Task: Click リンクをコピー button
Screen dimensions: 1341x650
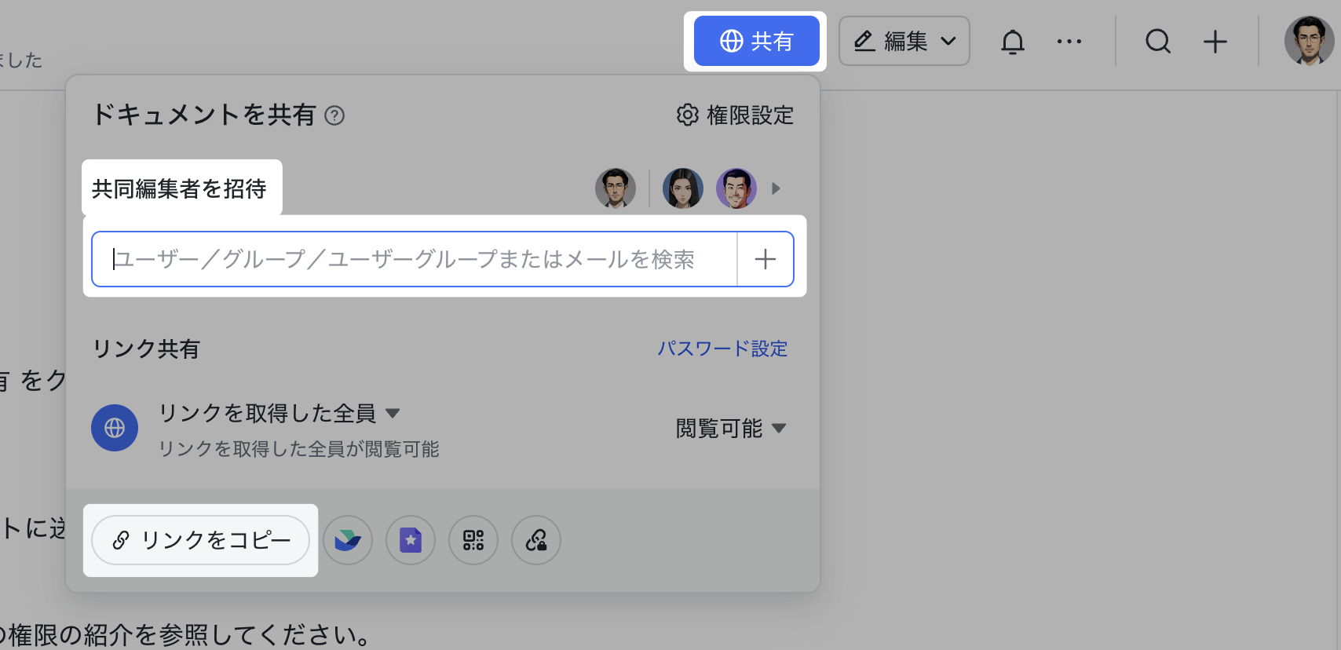Action: 200,540
